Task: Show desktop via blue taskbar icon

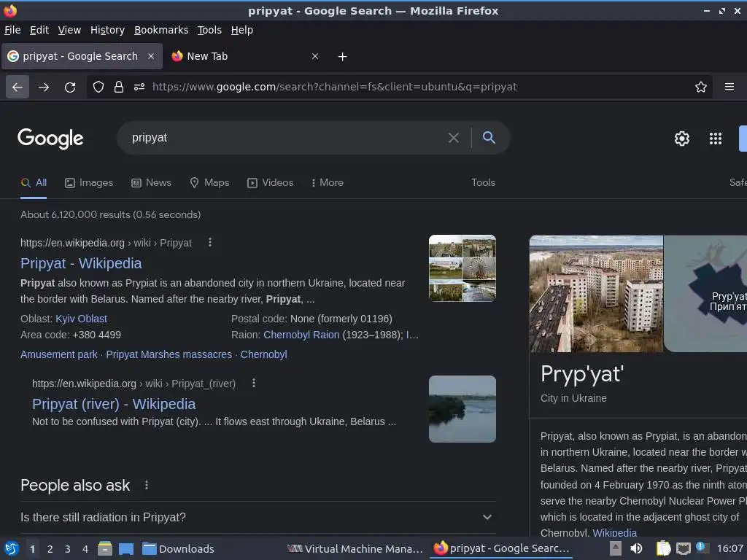Action: click(x=125, y=549)
